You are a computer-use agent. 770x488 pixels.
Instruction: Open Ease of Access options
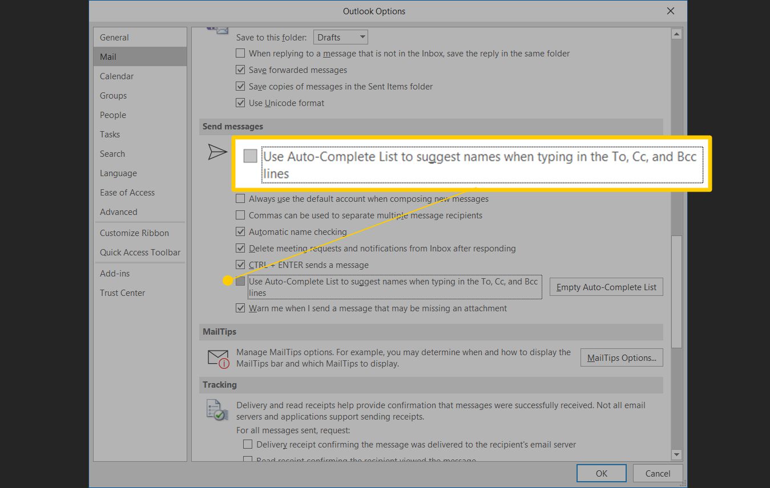pos(140,193)
